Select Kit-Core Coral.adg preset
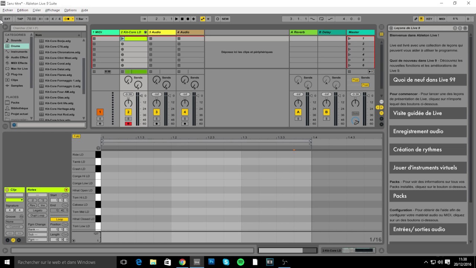 click(x=58, y=64)
